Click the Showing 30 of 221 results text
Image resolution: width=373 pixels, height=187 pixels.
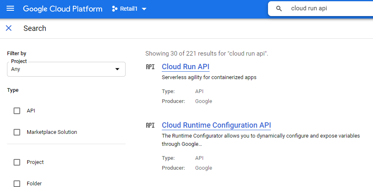207,54
